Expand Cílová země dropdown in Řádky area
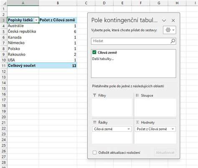Image resolution: width=198 pixels, height=168 pixels. coord(129,129)
